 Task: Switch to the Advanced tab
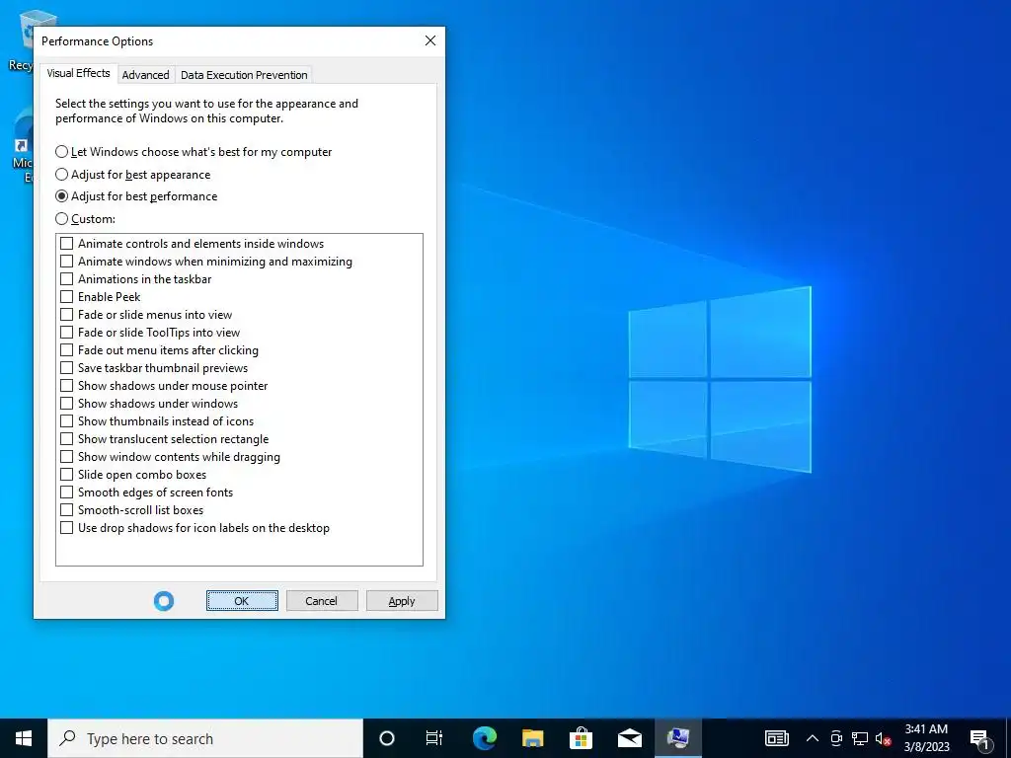click(145, 75)
